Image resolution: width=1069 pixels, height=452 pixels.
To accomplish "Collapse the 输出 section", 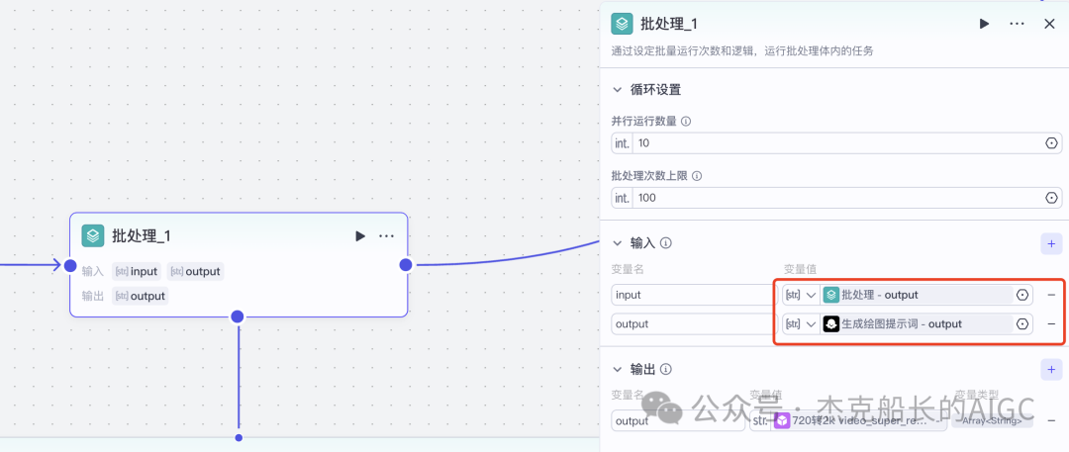I will pos(618,370).
